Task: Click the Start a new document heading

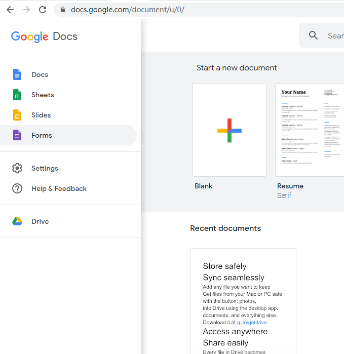Action: [x=237, y=68]
